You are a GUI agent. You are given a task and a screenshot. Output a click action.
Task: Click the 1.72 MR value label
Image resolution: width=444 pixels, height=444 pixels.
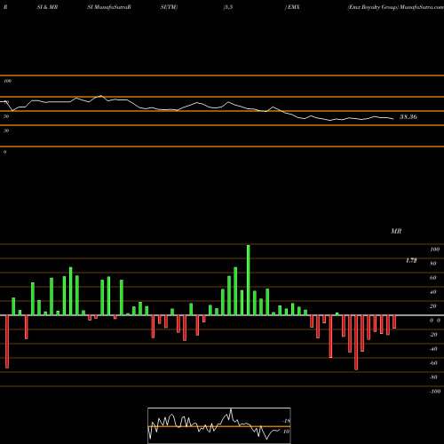(x=411, y=260)
